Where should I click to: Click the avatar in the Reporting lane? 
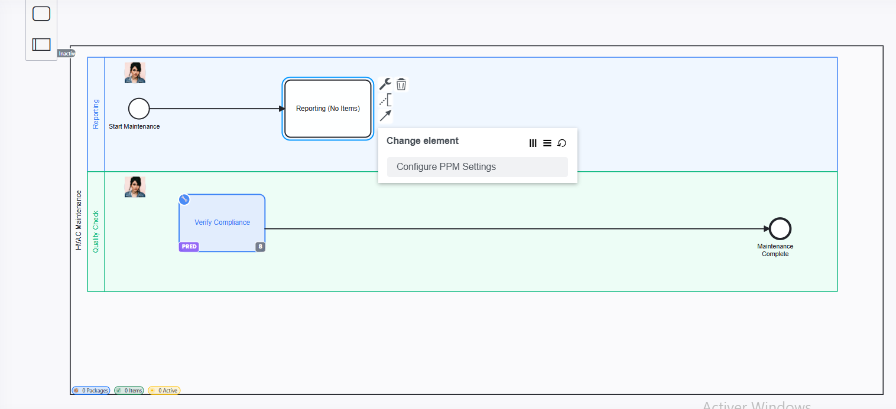point(135,73)
